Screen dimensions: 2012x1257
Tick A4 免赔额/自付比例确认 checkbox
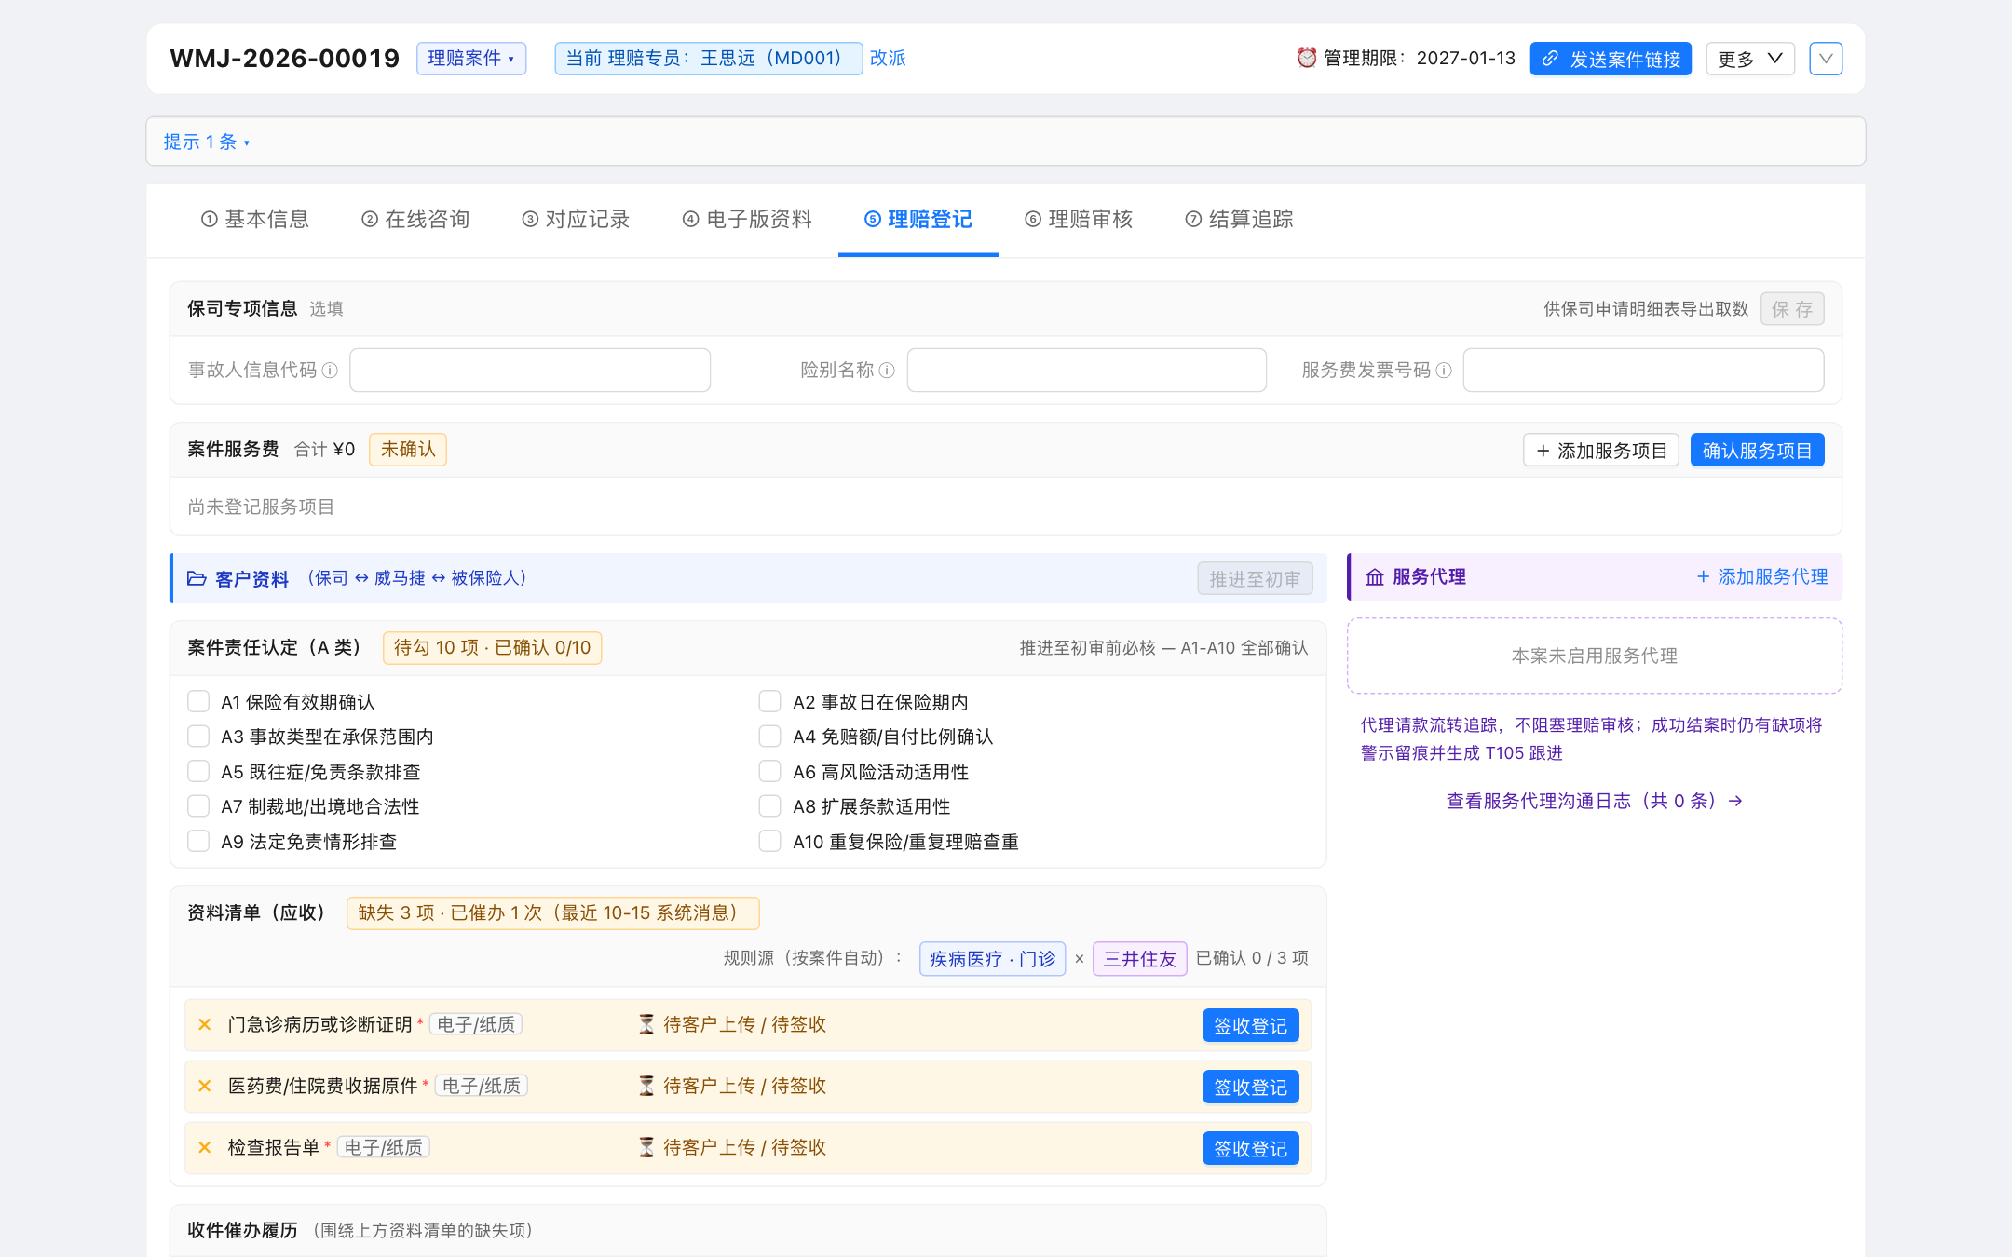[x=769, y=737]
